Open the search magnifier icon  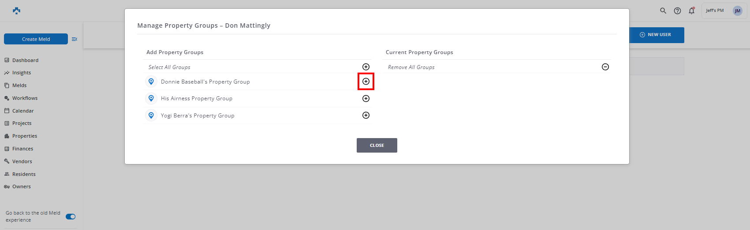click(663, 11)
